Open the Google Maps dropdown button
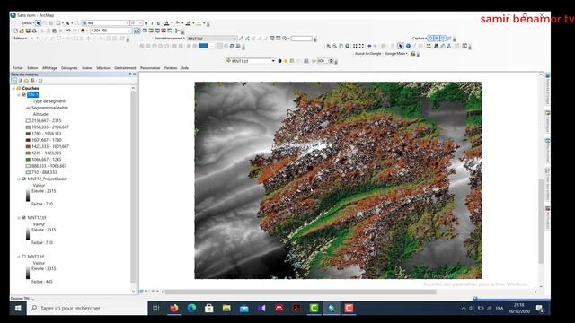Screen dimensions: 575x323 (396, 54)
